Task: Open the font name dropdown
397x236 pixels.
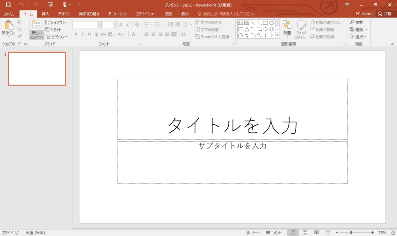Action: coord(99,24)
